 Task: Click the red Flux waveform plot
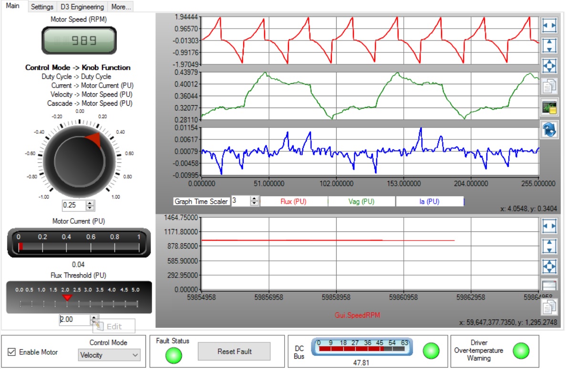click(370, 40)
